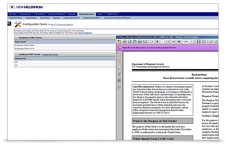
Task: Select the Customize Recruit submenu item
Action: point(71,18)
